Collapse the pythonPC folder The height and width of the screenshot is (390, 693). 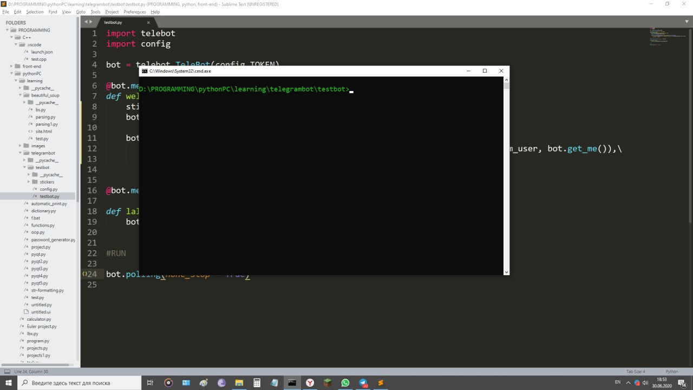click(11, 73)
